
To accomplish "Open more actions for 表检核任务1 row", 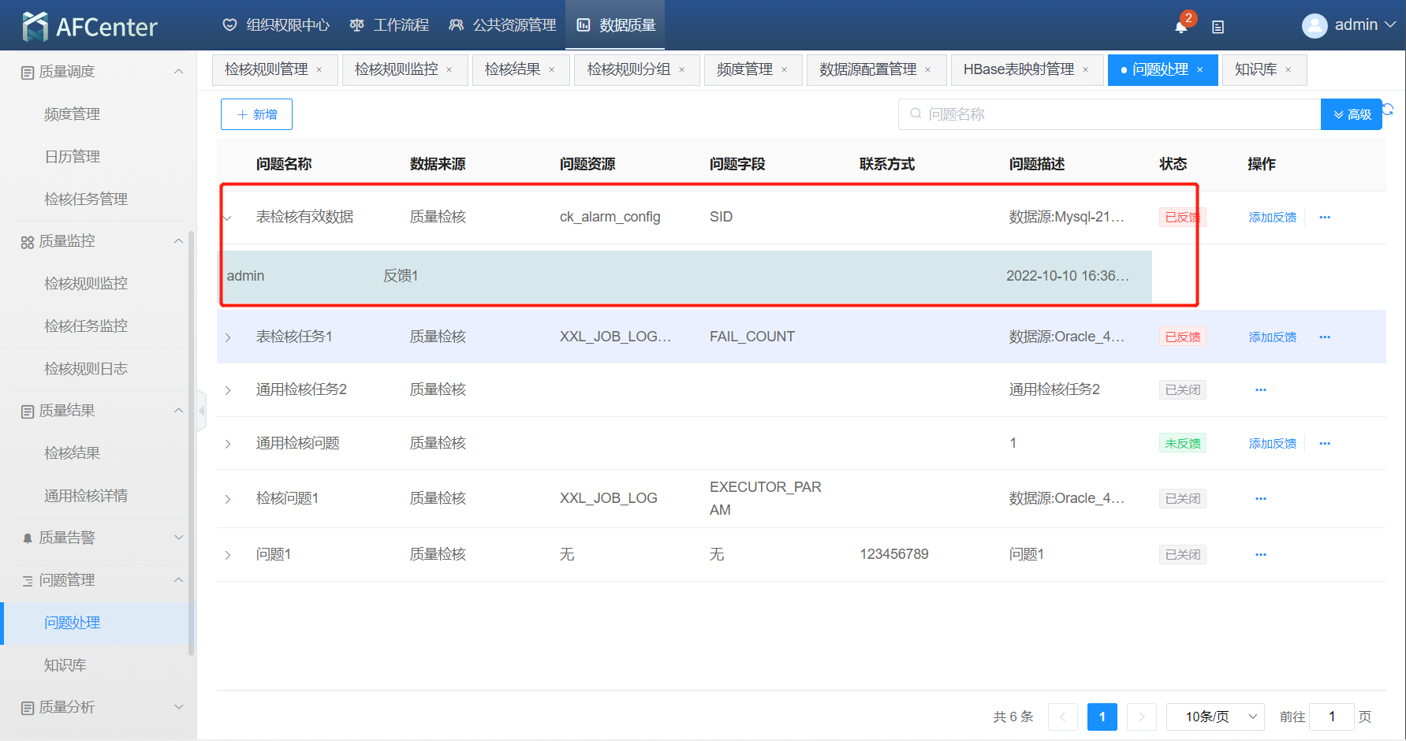I will click(1325, 337).
